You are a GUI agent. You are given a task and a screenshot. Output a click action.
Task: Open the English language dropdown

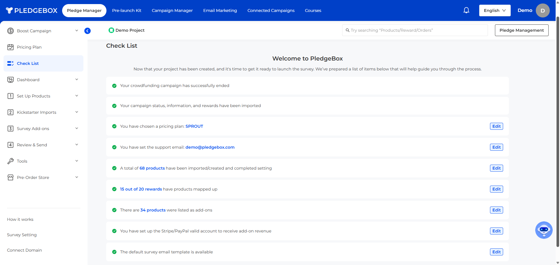pos(495,10)
